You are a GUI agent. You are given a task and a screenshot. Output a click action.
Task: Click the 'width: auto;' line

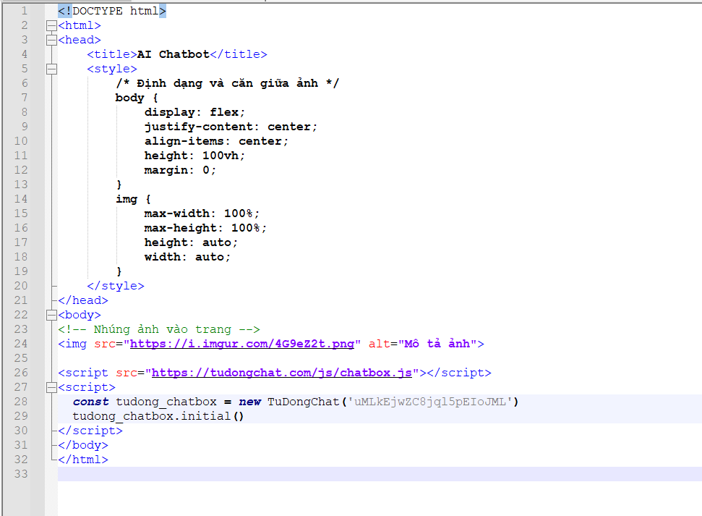[187, 257]
